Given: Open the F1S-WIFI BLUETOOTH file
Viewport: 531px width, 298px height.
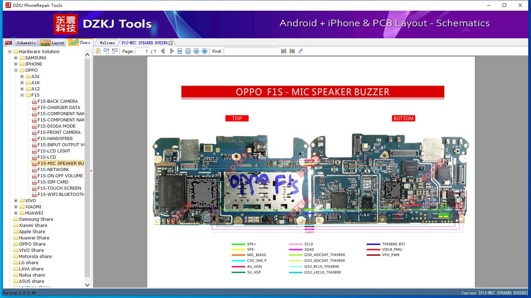Looking at the screenshot, I should pyautogui.click(x=61, y=195).
